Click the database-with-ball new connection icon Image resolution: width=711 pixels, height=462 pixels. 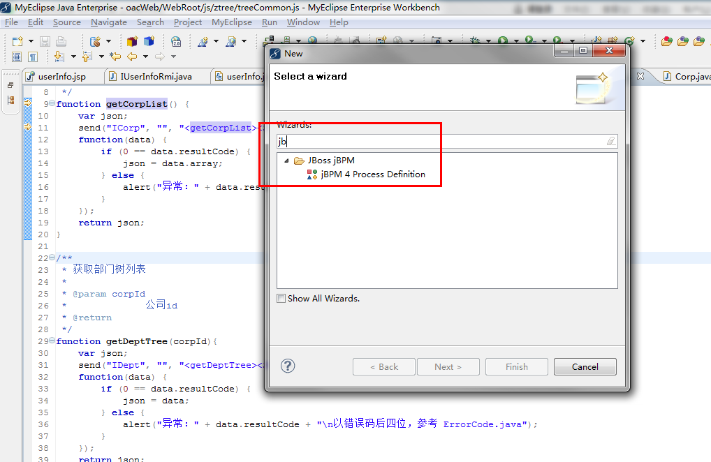(x=95, y=42)
